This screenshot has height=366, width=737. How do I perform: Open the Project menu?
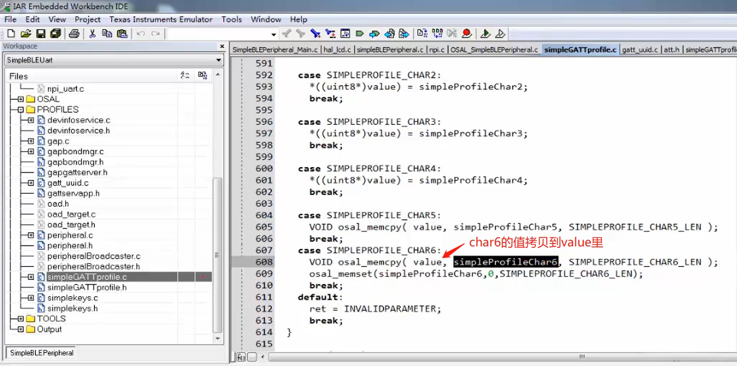click(x=87, y=19)
